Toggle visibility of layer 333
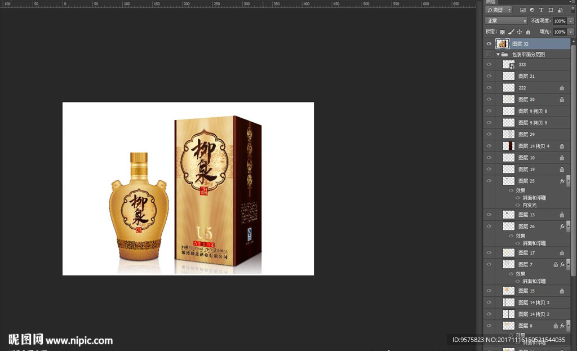Viewport: 577px width, 351px height. click(x=489, y=65)
